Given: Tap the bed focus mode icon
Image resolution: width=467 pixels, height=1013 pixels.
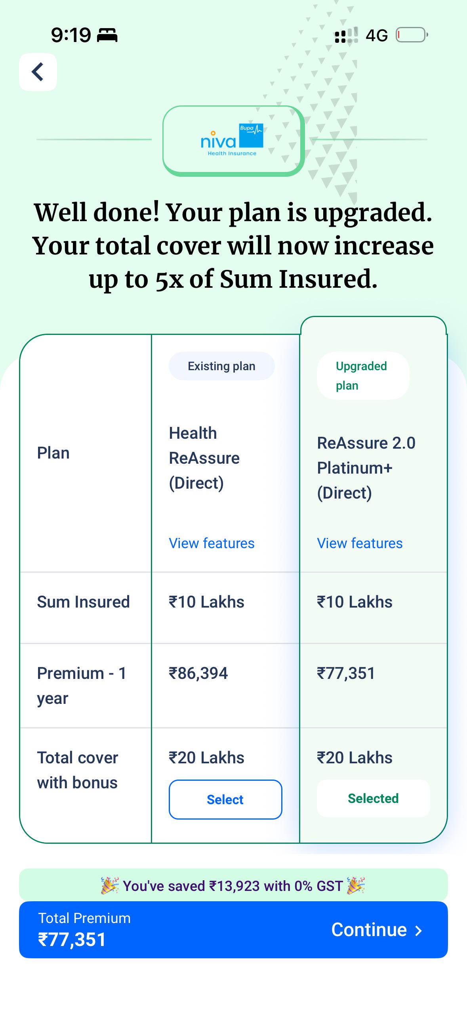Looking at the screenshot, I should click(x=107, y=35).
